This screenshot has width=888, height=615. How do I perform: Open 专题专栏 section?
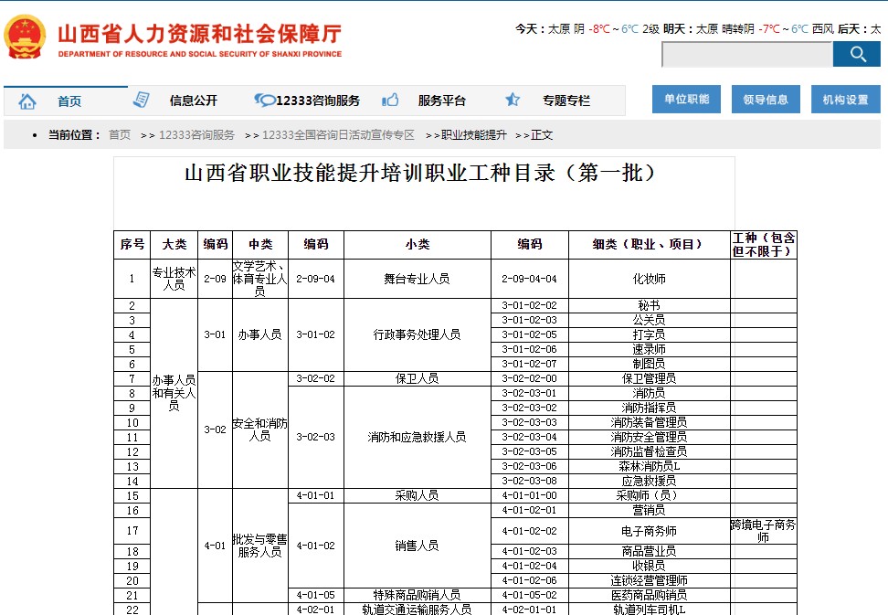(x=566, y=101)
